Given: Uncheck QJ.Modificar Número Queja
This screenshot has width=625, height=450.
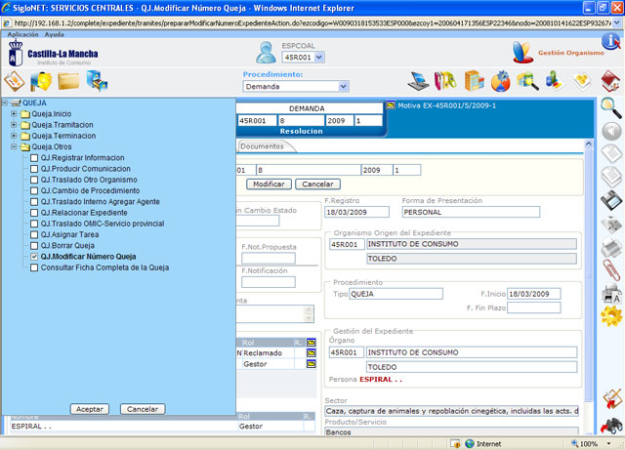Looking at the screenshot, I should (x=34, y=257).
